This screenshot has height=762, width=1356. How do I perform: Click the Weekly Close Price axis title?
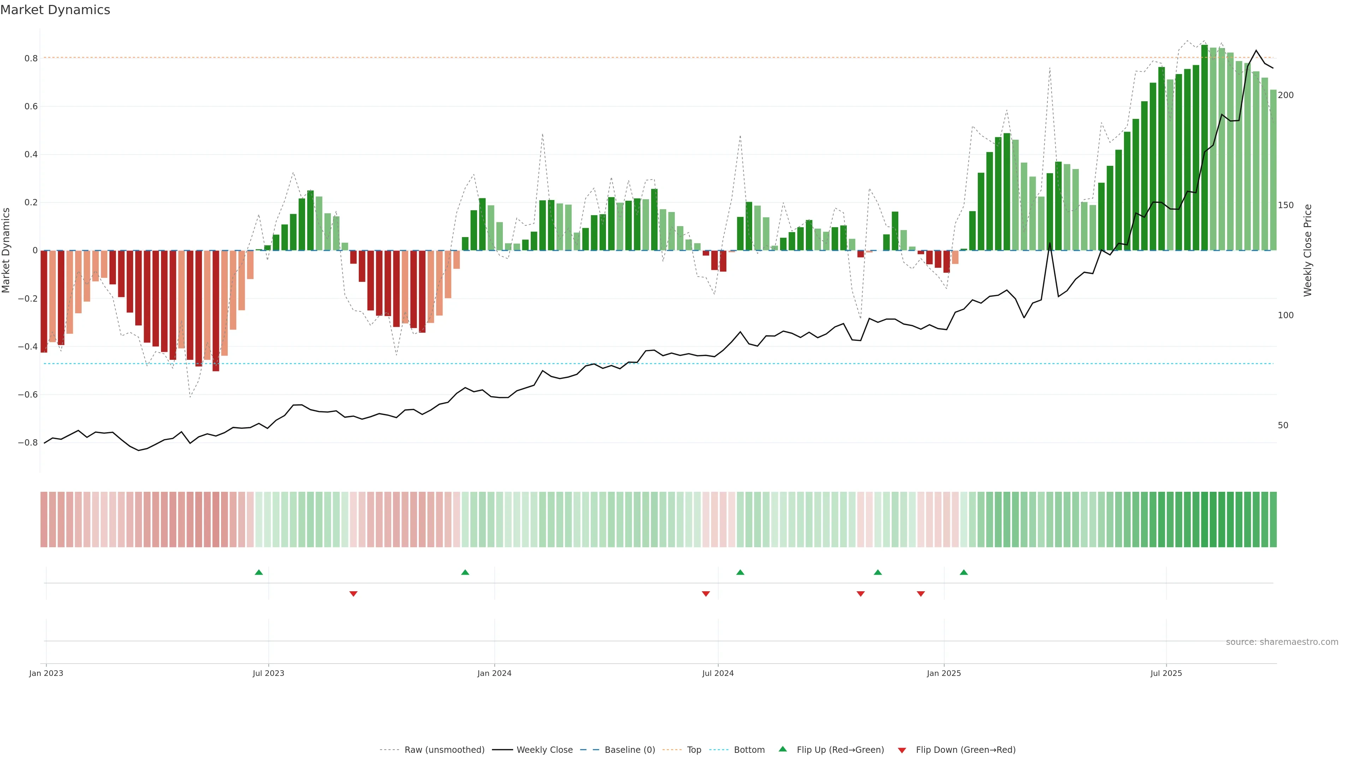(x=1308, y=250)
